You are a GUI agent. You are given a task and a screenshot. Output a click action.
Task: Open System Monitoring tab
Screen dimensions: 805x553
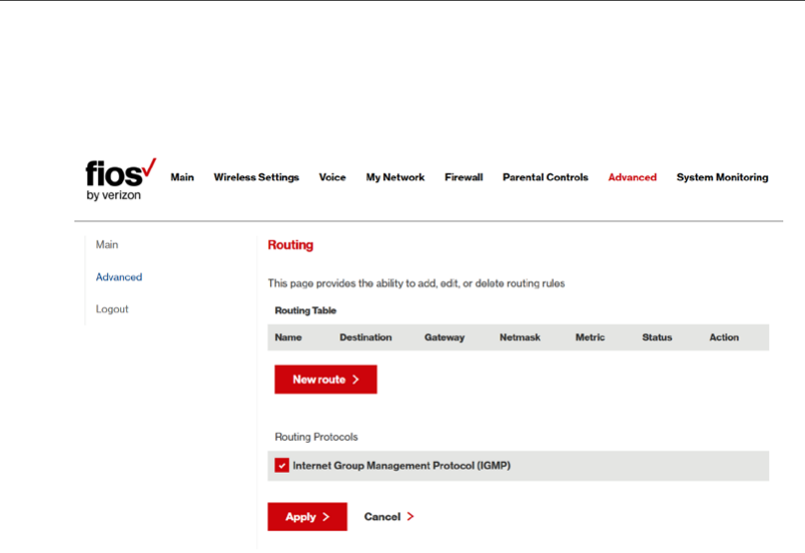723,177
